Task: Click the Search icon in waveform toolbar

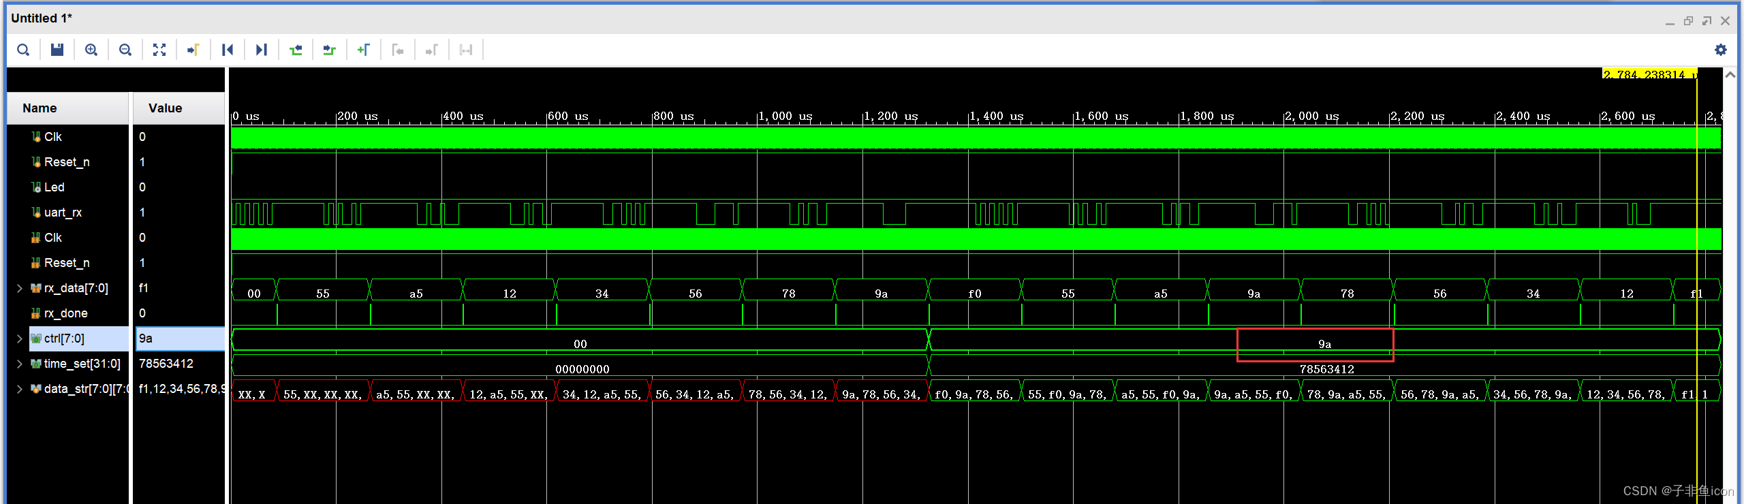Action: 23,50
